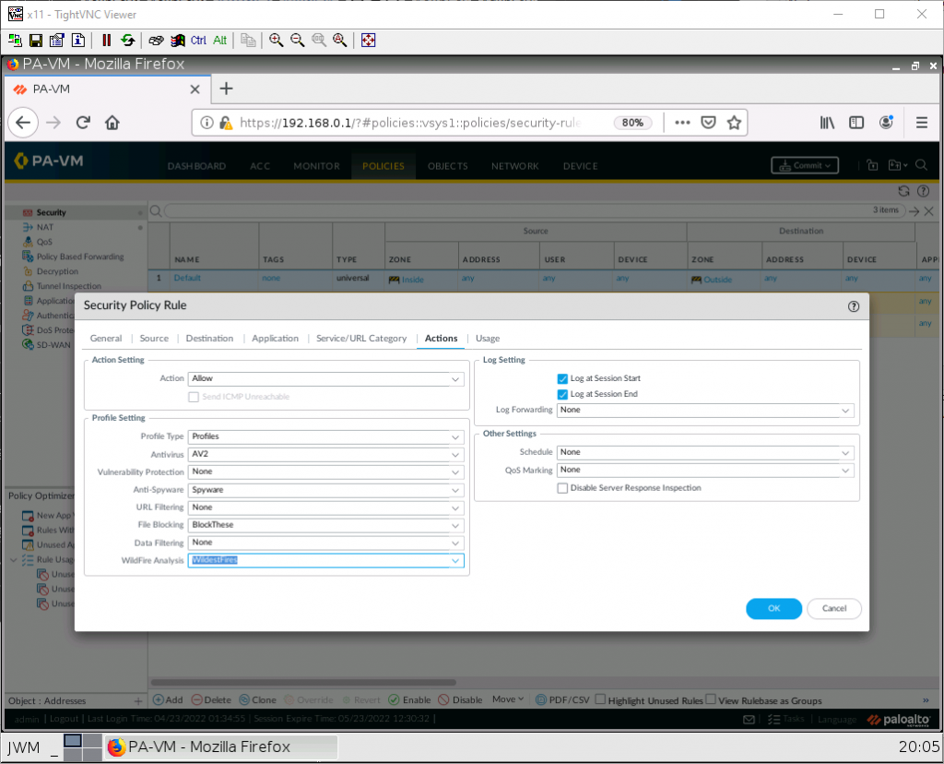This screenshot has width=944, height=764.
Task: Open the OBJECTS menu in the navbar
Action: [x=447, y=166]
